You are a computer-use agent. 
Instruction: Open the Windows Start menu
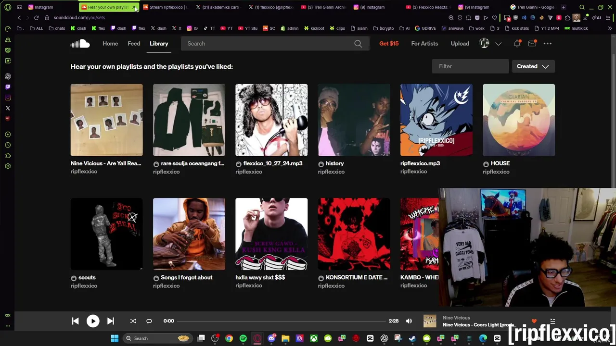[x=115, y=338]
